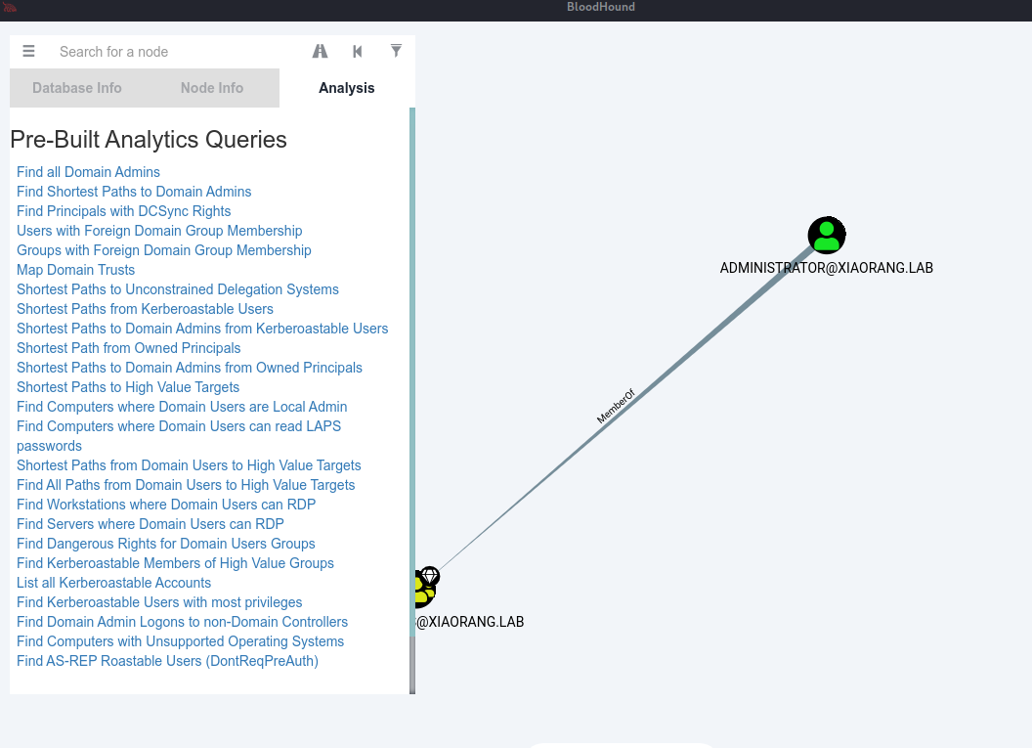Open the hamburger menu beside search

pyautogui.click(x=28, y=52)
